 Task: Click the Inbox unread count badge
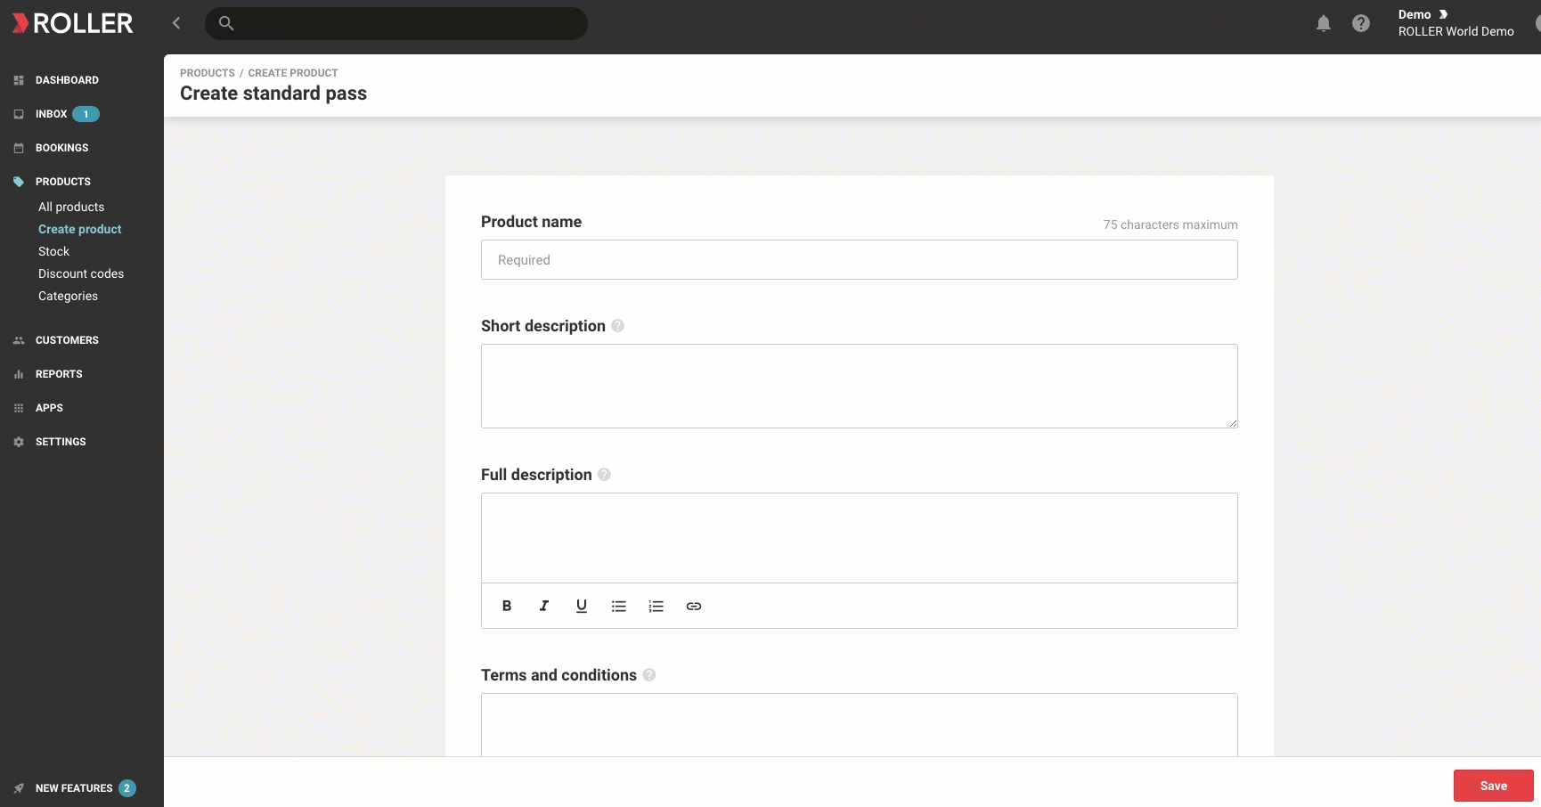(86, 114)
